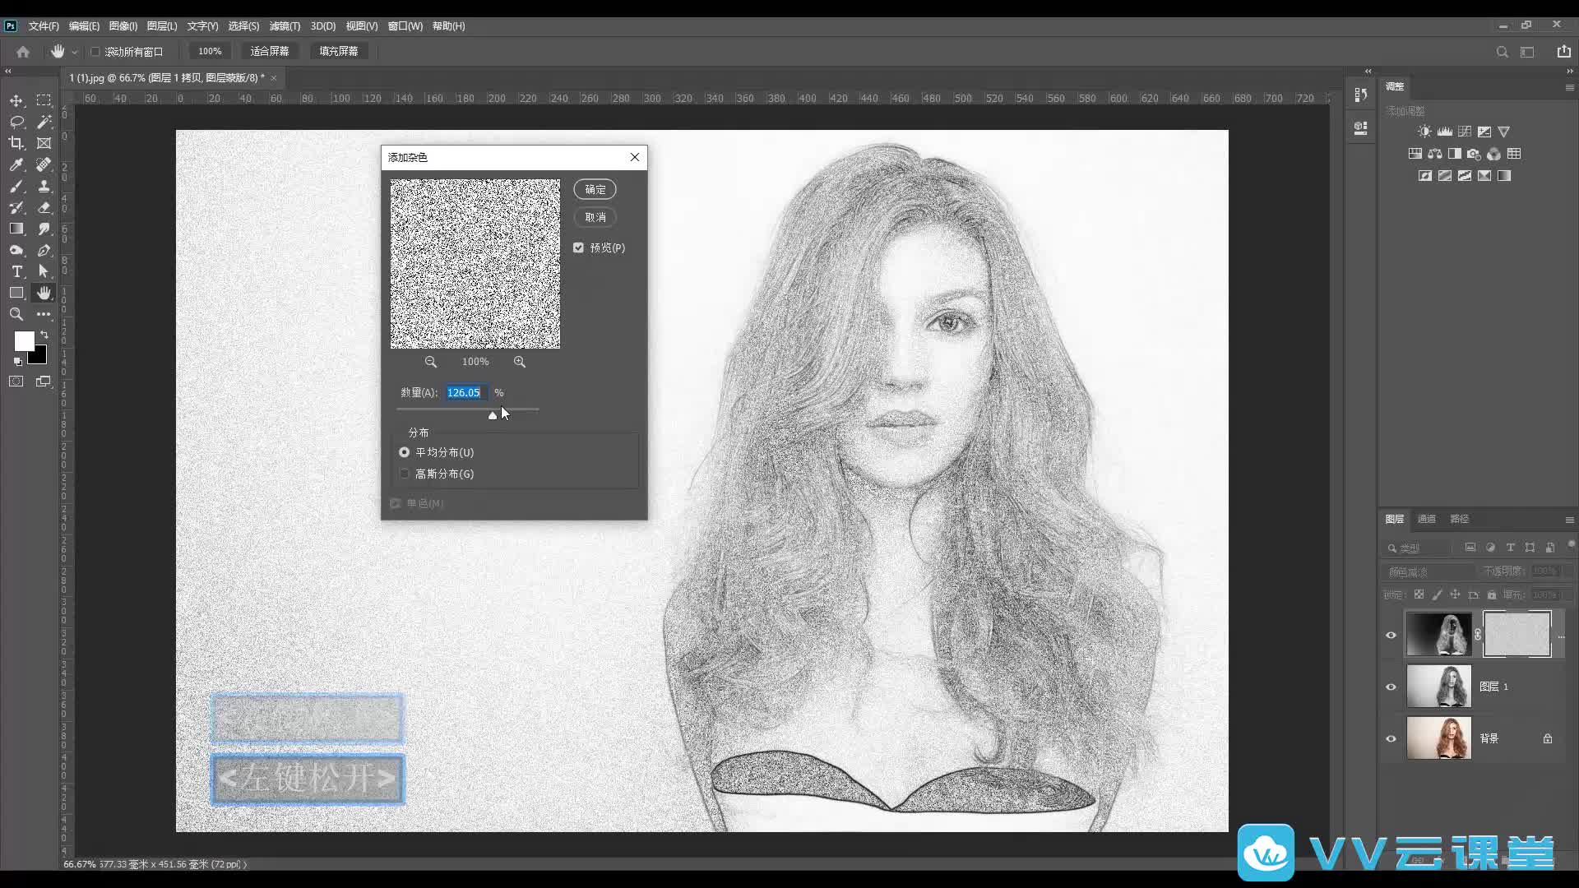Open the Adjustments panel options menu
Screen dimensions: 1579x888
1569,87
